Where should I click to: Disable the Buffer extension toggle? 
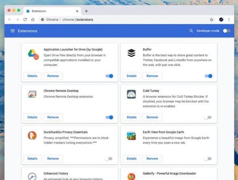tap(209, 76)
